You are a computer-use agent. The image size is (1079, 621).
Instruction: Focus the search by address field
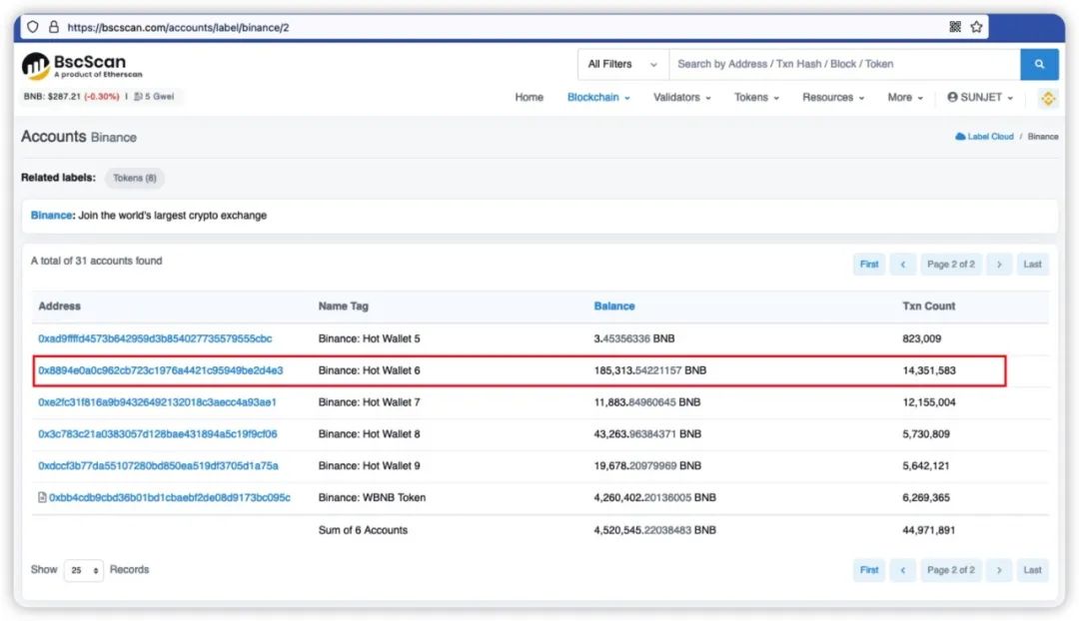pos(844,64)
